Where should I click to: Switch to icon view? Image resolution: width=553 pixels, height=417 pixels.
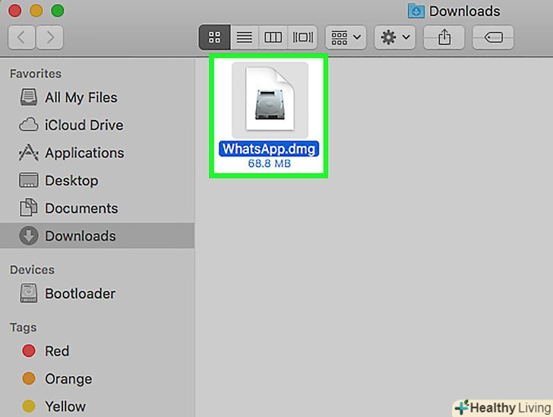[x=214, y=37]
